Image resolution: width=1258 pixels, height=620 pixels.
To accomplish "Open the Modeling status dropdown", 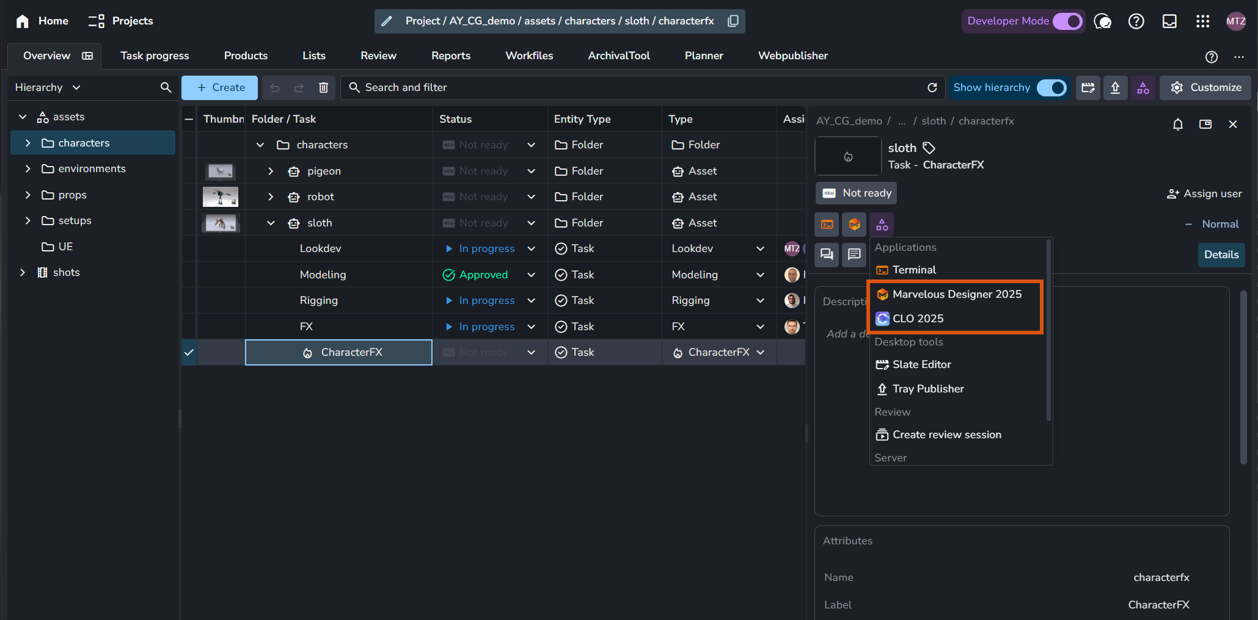I will (x=531, y=275).
